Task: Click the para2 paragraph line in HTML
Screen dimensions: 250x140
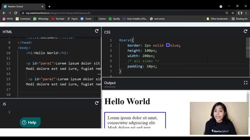Action: pyautogui.click(x=64, y=79)
